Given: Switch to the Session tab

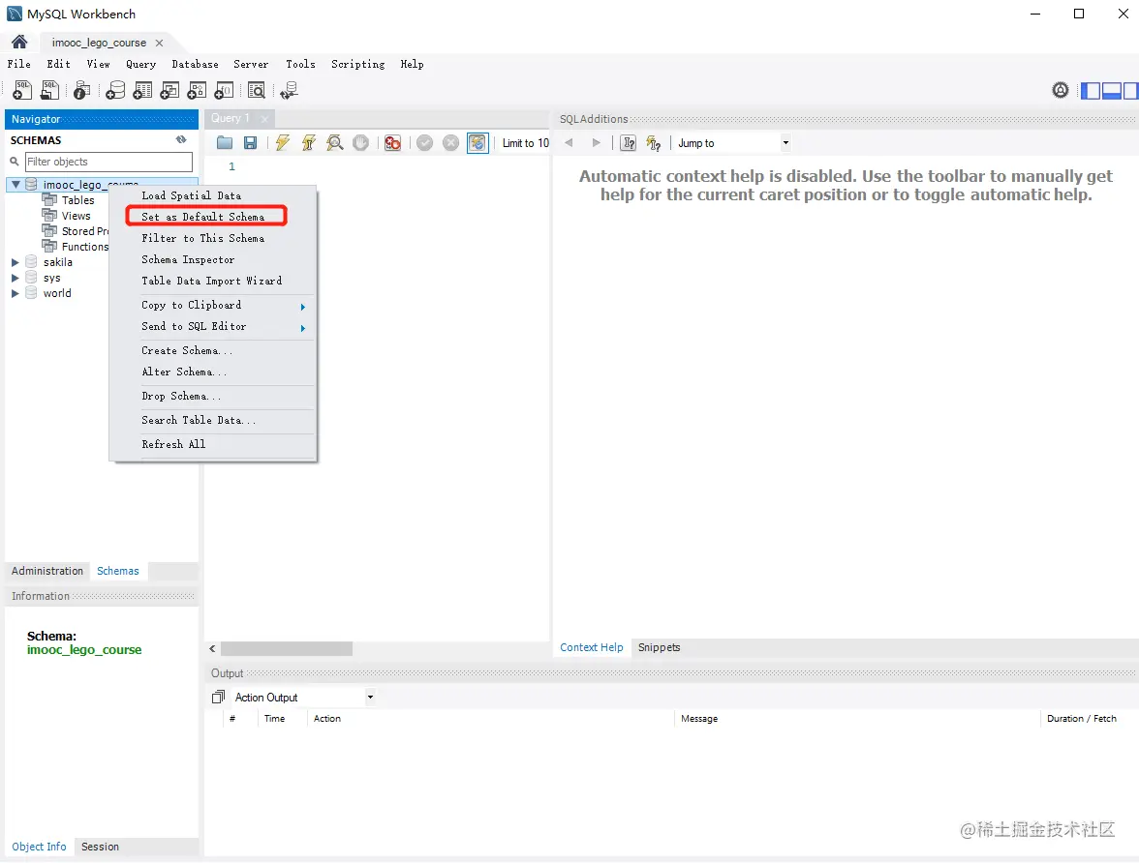Looking at the screenshot, I should 100,847.
